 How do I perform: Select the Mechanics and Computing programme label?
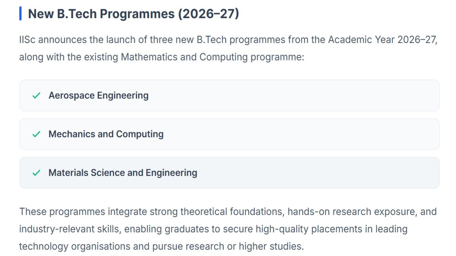[106, 134]
